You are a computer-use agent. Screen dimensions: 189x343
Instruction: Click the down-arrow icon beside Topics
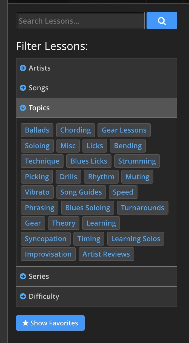(23, 108)
